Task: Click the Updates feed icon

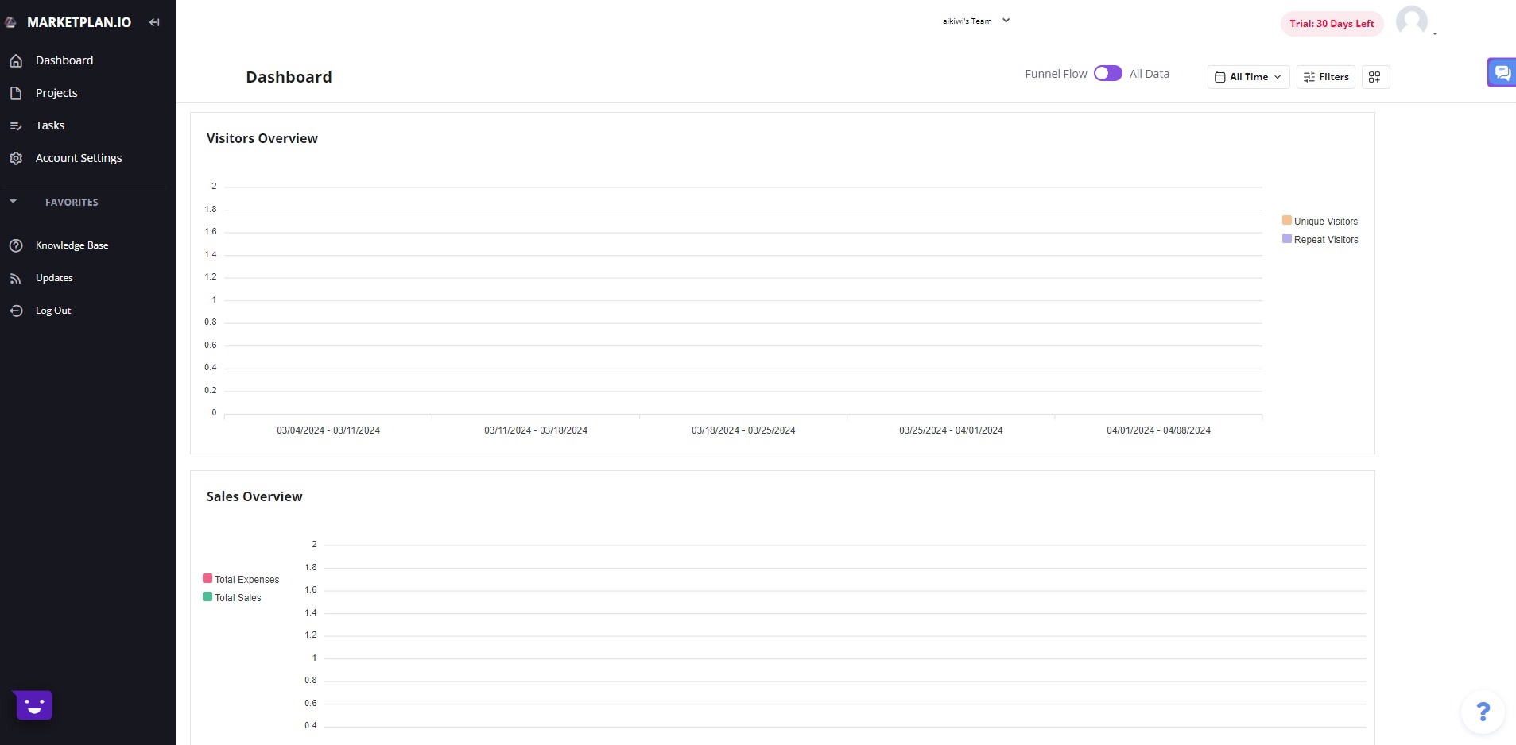Action: pyautogui.click(x=16, y=278)
